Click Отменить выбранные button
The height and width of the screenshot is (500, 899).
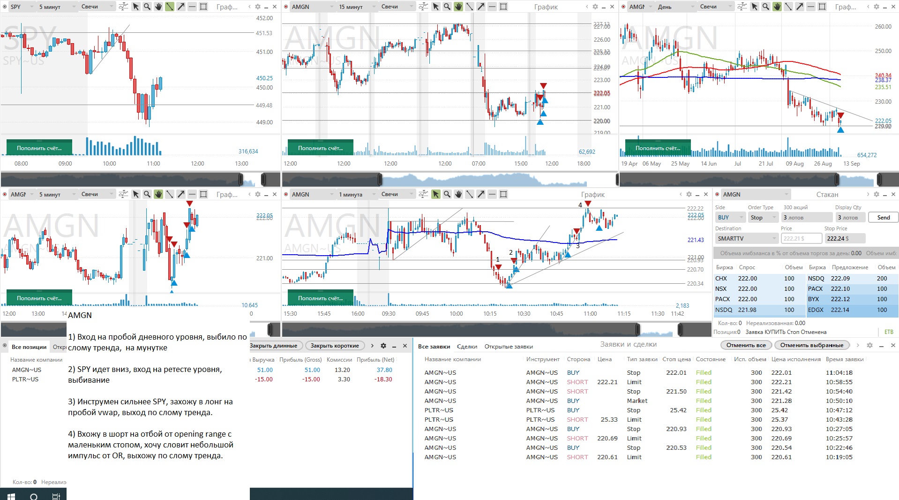click(x=812, y=345)
